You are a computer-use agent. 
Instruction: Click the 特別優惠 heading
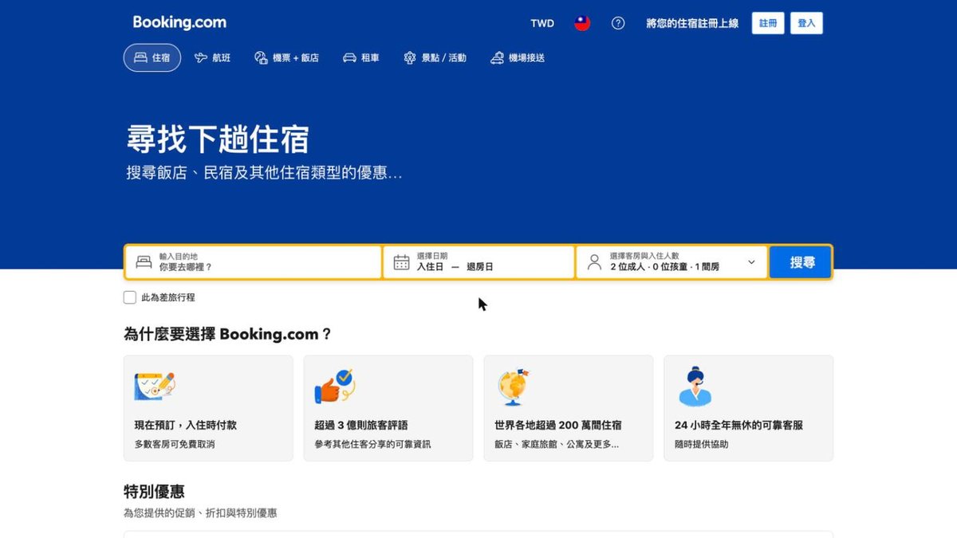click(x=154, y=491)
